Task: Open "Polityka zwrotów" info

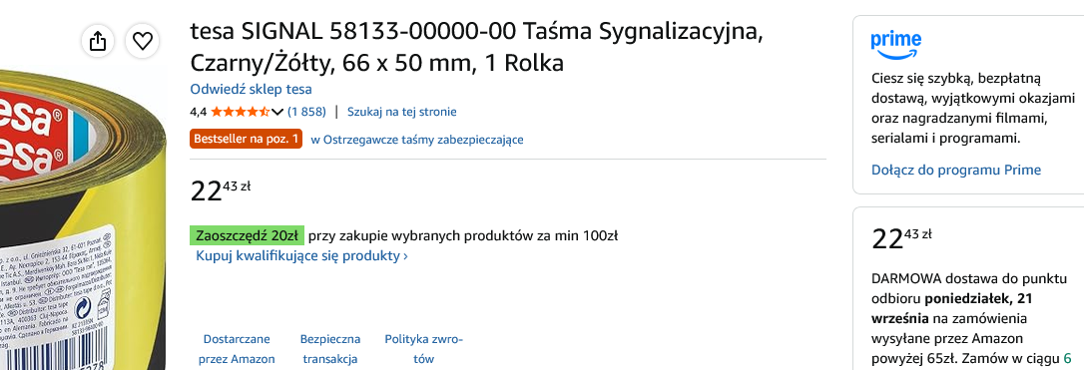Action: click(424, 349)
